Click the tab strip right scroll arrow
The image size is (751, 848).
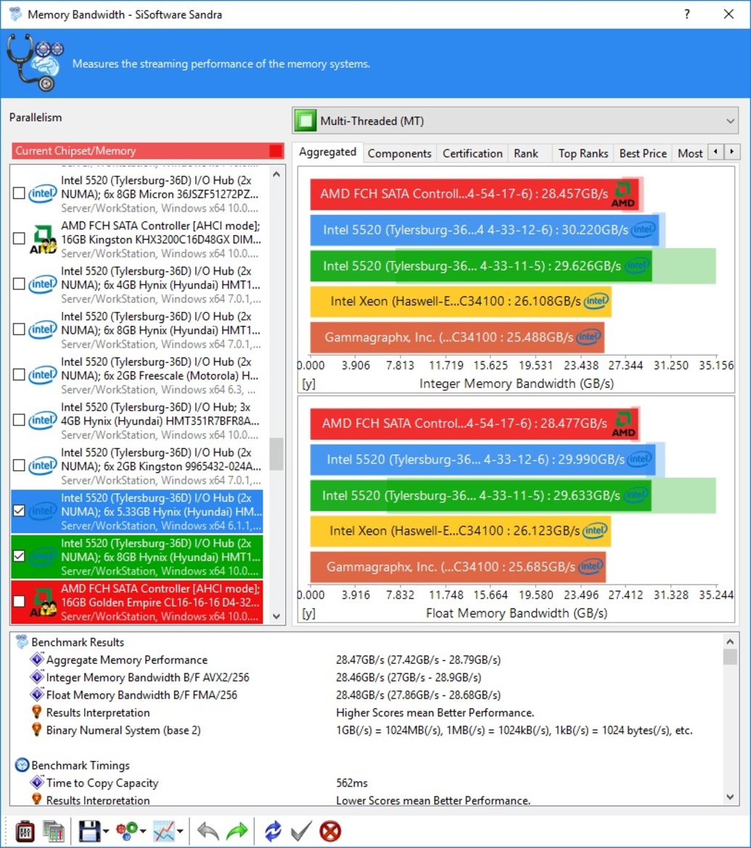click(732, 152)
